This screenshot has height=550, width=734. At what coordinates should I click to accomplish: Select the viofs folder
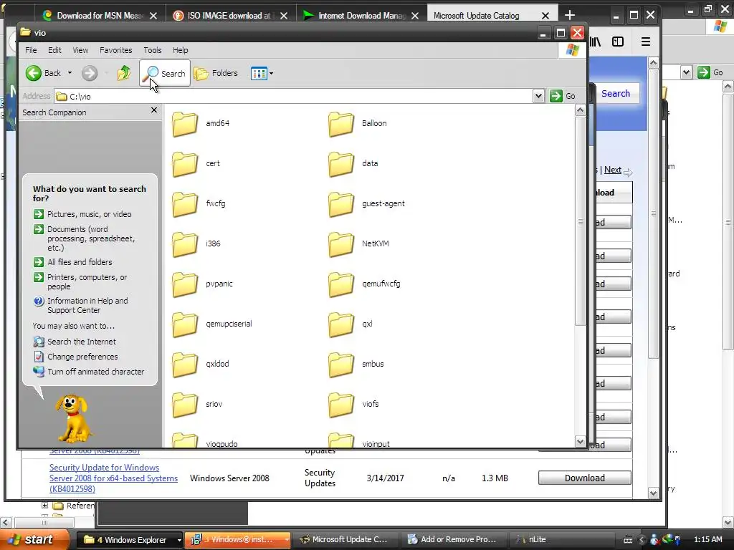(354, 405)
